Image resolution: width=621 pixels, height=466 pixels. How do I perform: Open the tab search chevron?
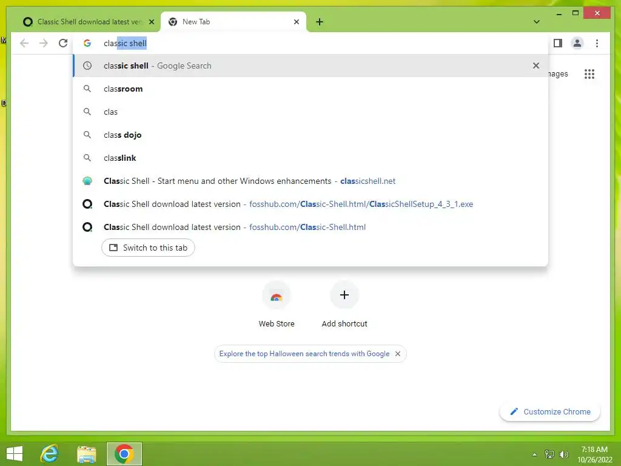[536, 22]
